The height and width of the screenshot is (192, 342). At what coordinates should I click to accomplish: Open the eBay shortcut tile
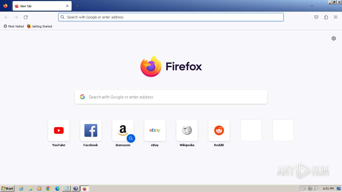click(155, 130)
